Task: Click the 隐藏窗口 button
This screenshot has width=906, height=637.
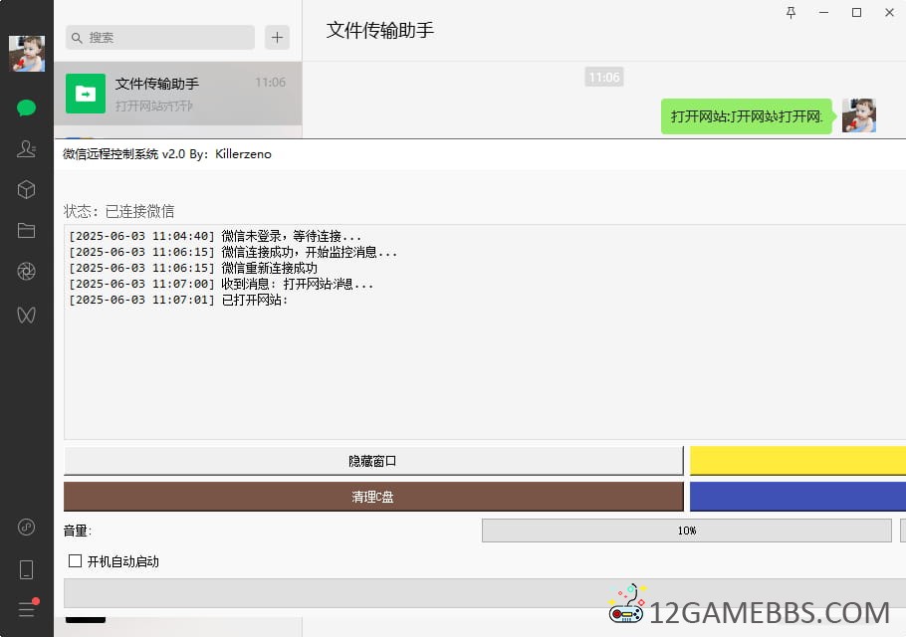Action: (x=373, y=461)
